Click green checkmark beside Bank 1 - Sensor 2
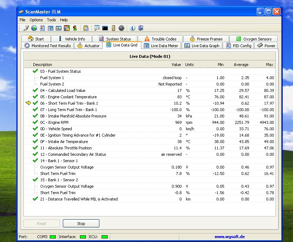The image size is (293, 242). point(35,180)
